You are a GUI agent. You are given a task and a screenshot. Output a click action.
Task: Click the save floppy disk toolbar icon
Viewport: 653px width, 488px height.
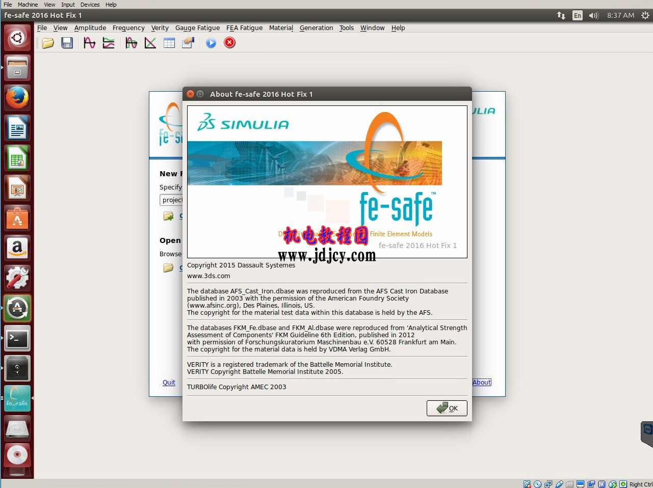(x=67, y=43)
